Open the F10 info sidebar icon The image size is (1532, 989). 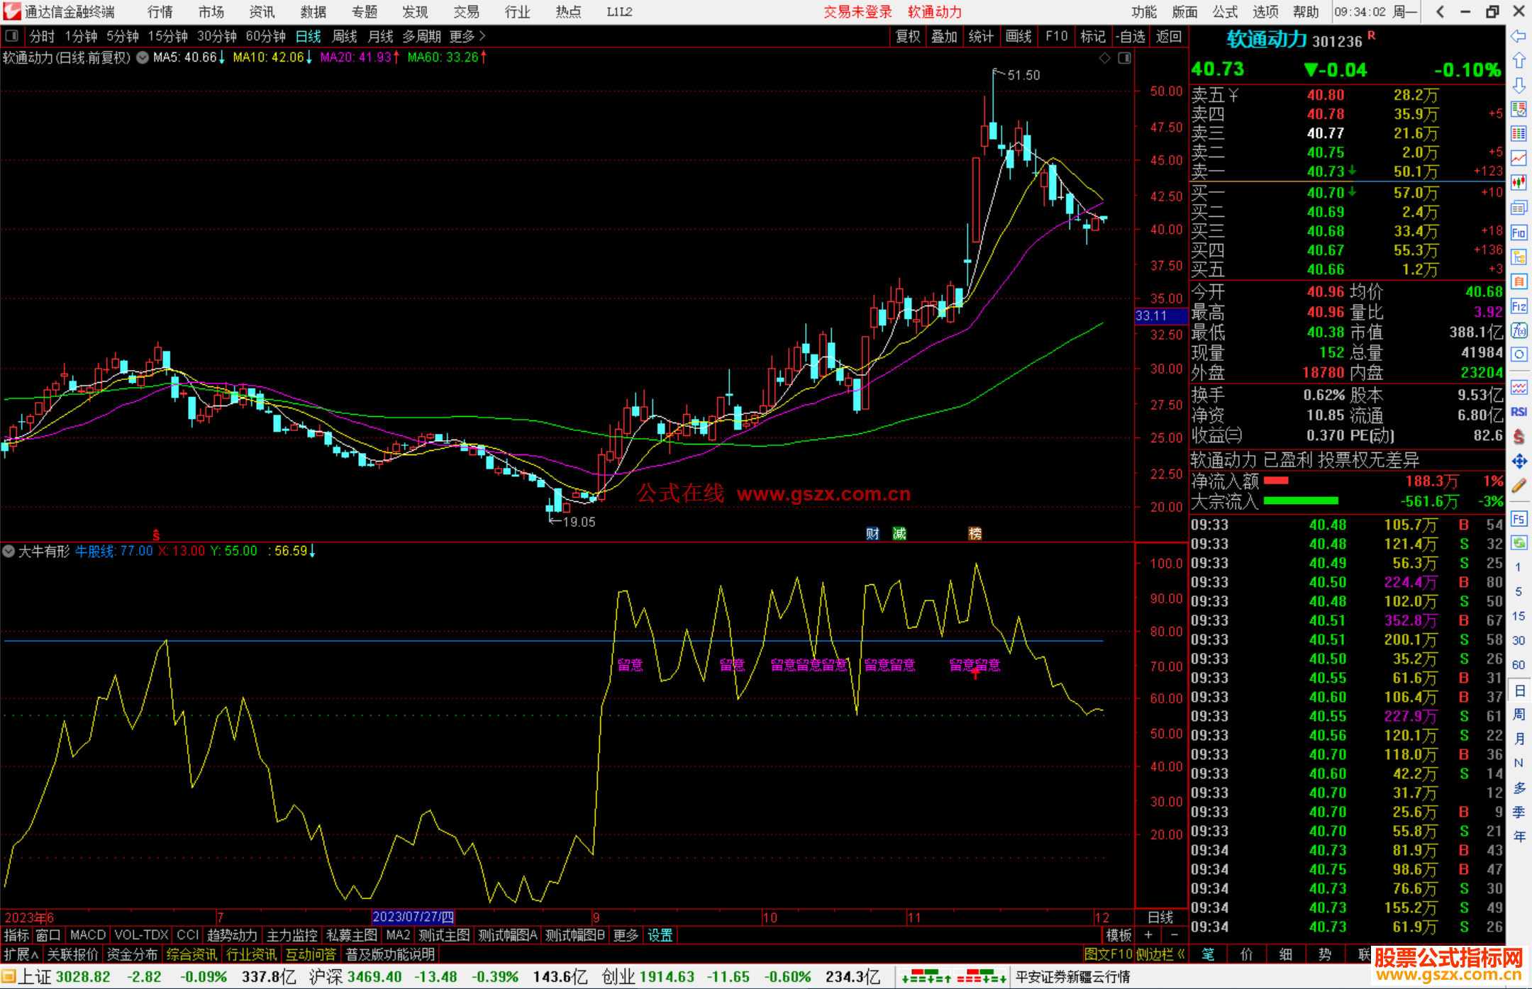click(1519, 233)
